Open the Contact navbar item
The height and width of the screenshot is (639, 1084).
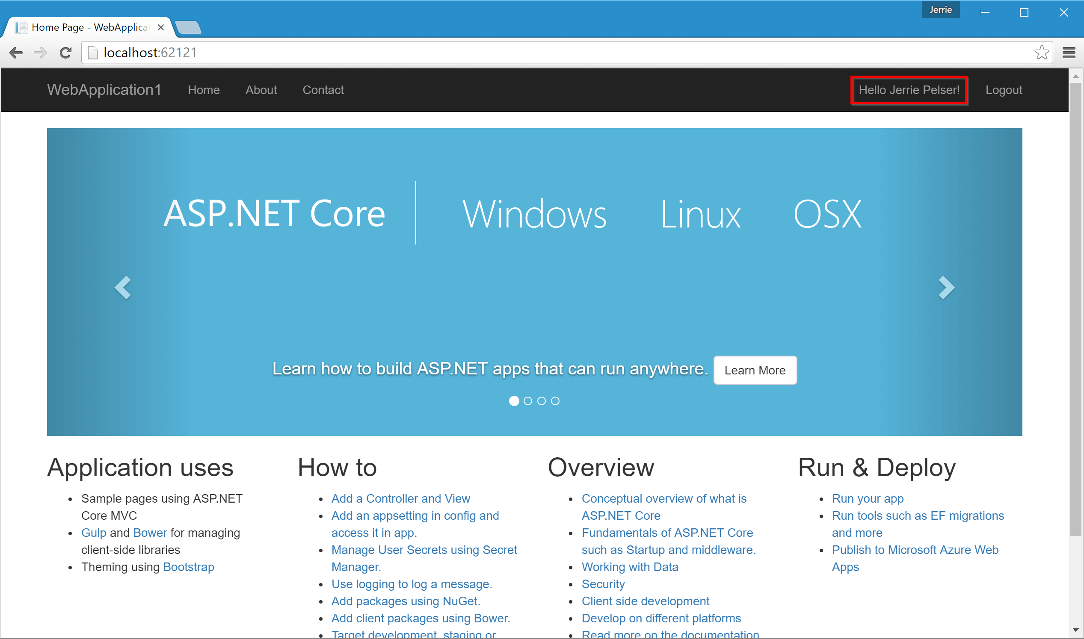[323, 90]
